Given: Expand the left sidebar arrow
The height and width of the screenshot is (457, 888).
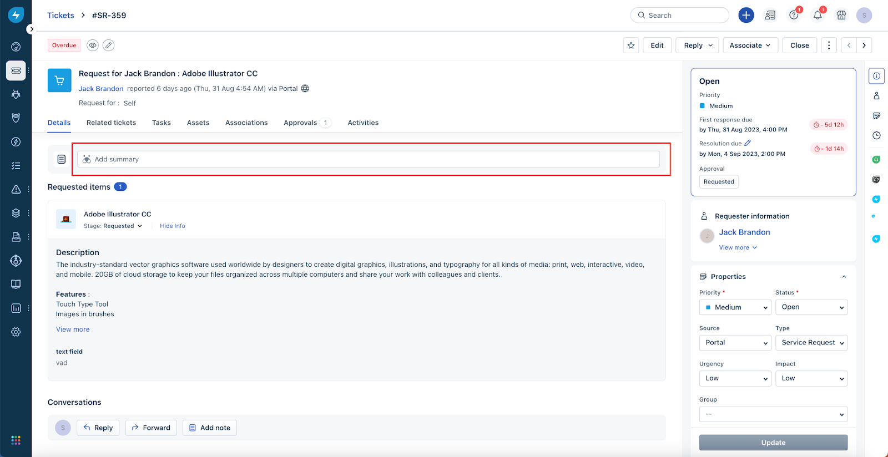Looking at the screenshot, I should point(31,29).
